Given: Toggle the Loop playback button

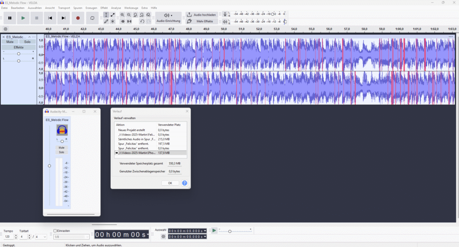Looking at the screenshot, I should click(x=92, y=18).
